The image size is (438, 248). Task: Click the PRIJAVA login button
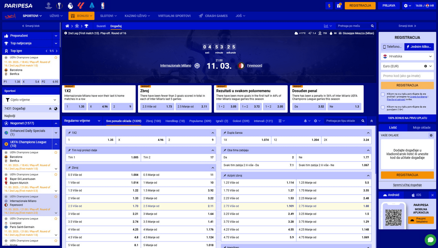tap(389, 6)
